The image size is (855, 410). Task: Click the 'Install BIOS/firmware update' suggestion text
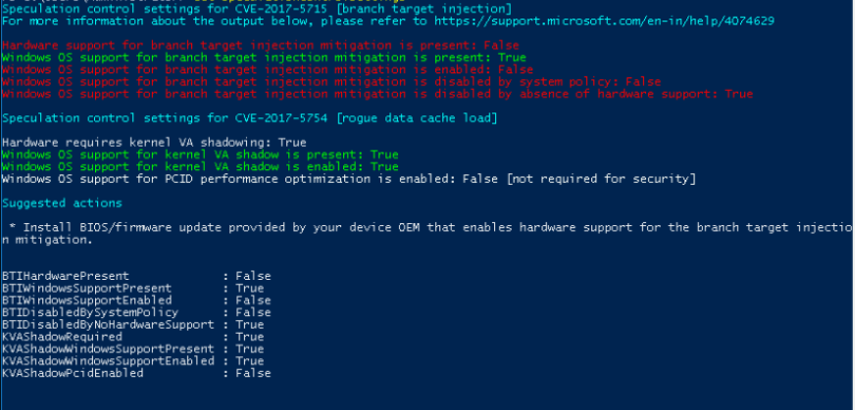[x=427, y=227]
